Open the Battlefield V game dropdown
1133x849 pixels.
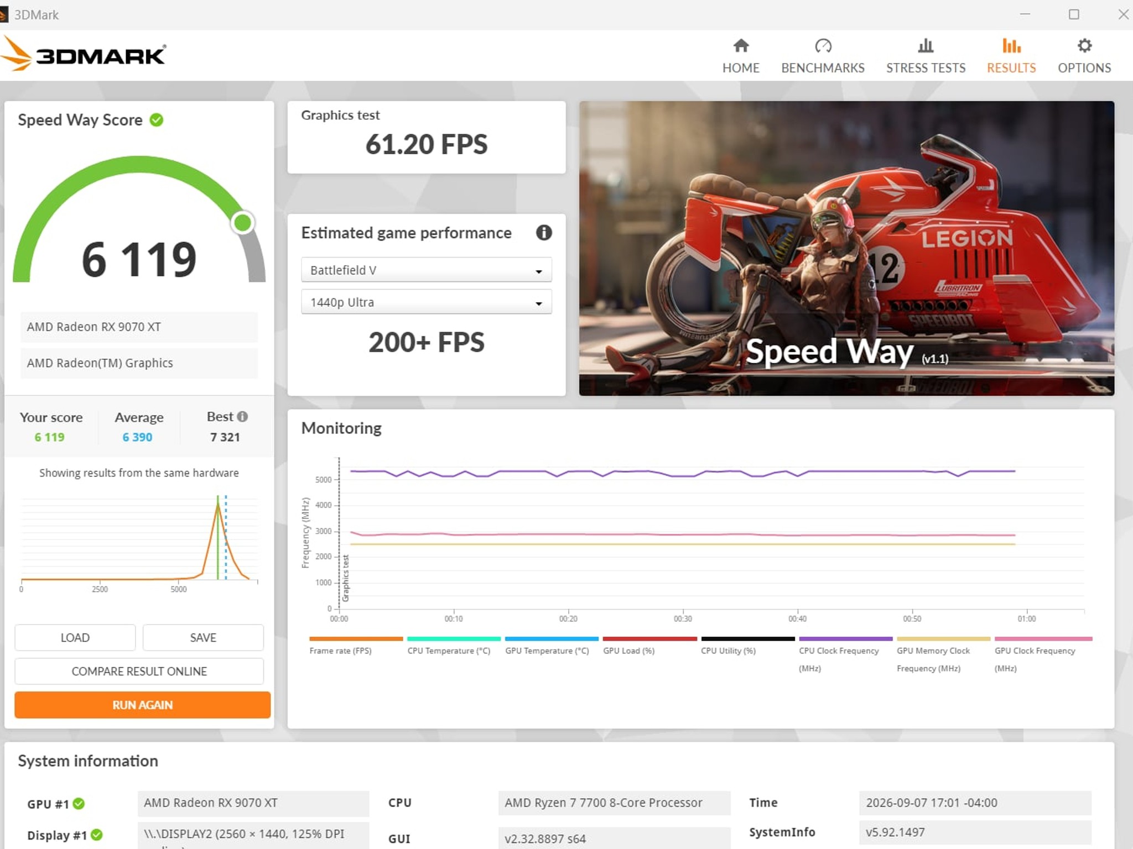(426, 270)
